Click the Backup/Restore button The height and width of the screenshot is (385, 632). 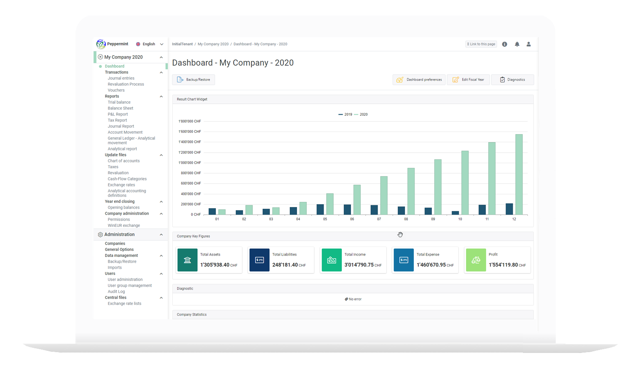(193, 80)
